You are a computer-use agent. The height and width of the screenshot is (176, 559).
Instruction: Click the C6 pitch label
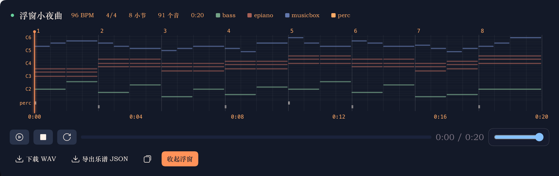[28, 38]
